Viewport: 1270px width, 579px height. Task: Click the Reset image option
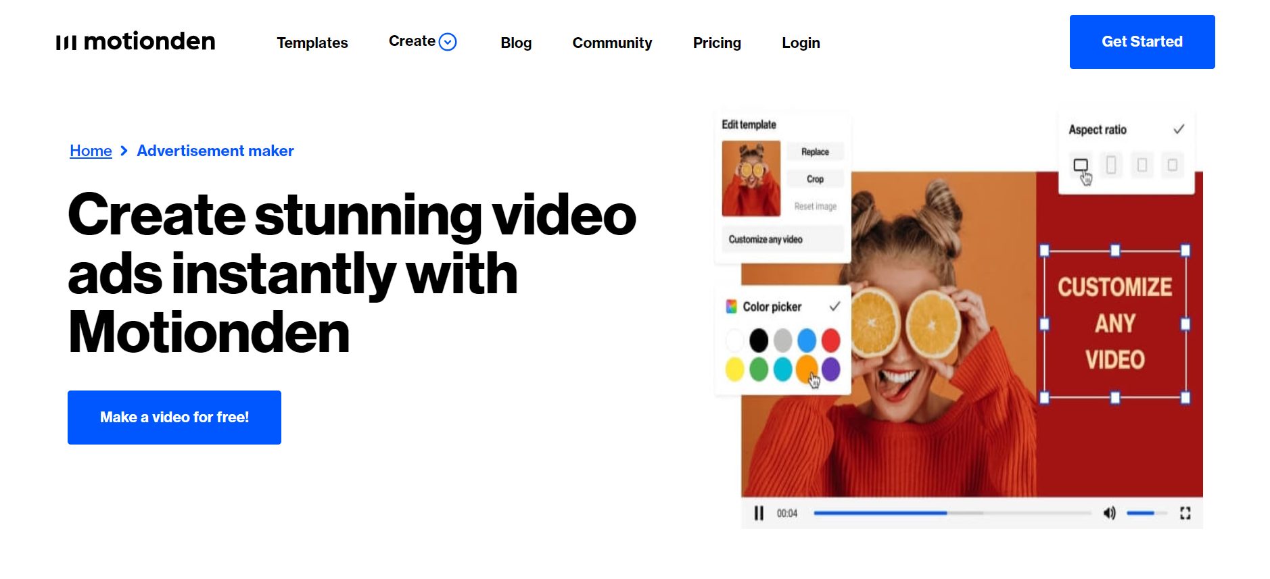pyautogui.click(x=815, y=206)
